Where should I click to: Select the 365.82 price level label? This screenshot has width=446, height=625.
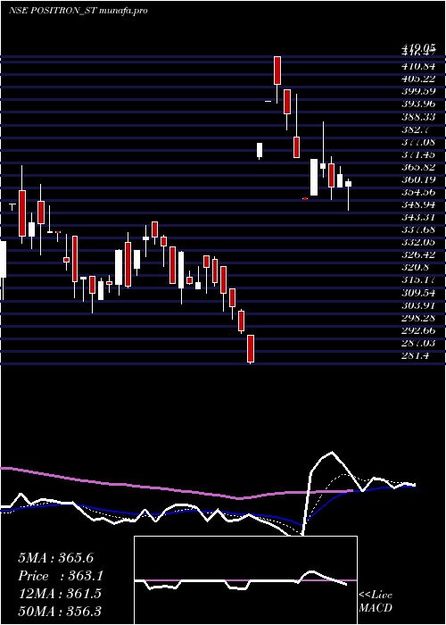pyautogui.click(x=418, y=167)
